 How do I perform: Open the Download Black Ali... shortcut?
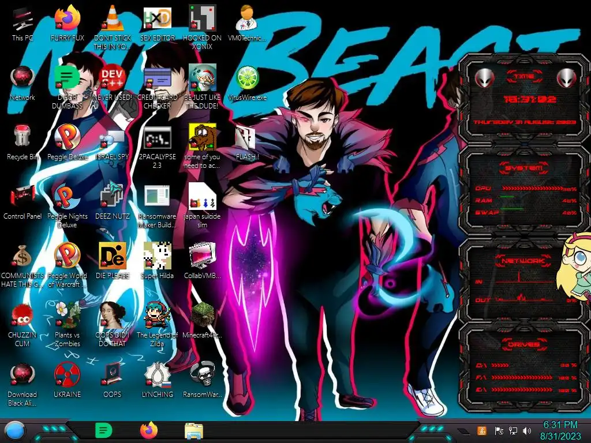[x=23, y=384]
